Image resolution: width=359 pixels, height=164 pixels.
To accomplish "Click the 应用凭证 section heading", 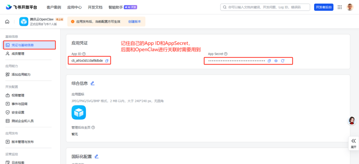I will pyautogui.click(x=80, y=43).
